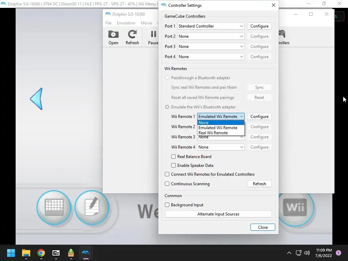Viewport: 348px width, 261px height.
Task: Show hidden system tray icons
Action: tap(289, 253)
